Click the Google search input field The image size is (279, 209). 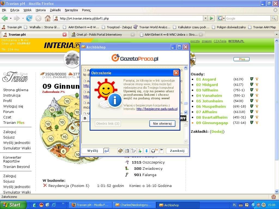[x=248, y=18]
